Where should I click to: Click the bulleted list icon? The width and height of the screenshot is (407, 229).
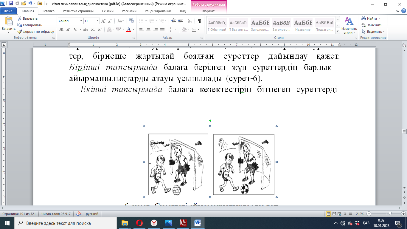pos(142,21)
